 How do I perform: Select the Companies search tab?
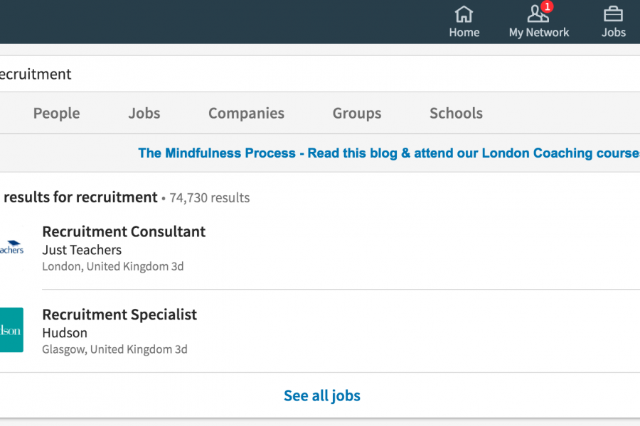(246, 113)
